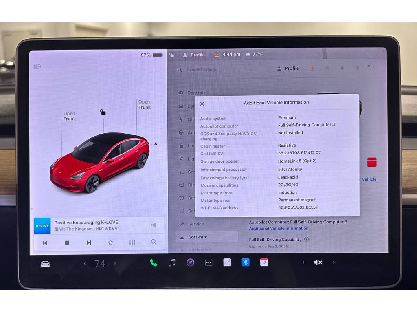The height and width of the screenshot is (313, 417).
Task: Skip to next track
Action: (89, 242)
